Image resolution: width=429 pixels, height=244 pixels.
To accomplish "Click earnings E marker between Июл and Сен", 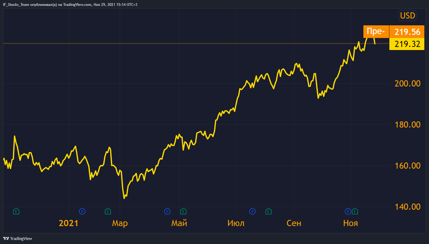I will click(269, 212).
